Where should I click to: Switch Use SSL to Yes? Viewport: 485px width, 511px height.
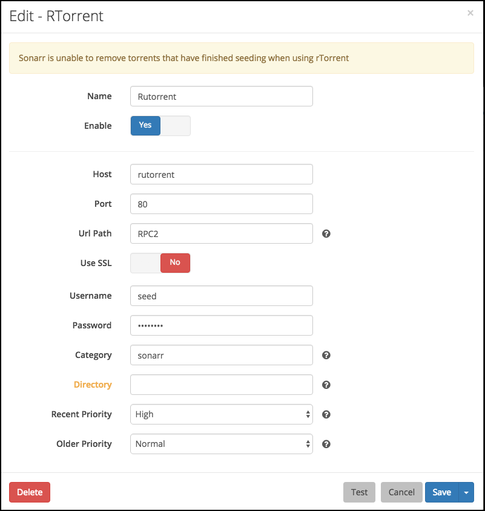click(145, 262)
